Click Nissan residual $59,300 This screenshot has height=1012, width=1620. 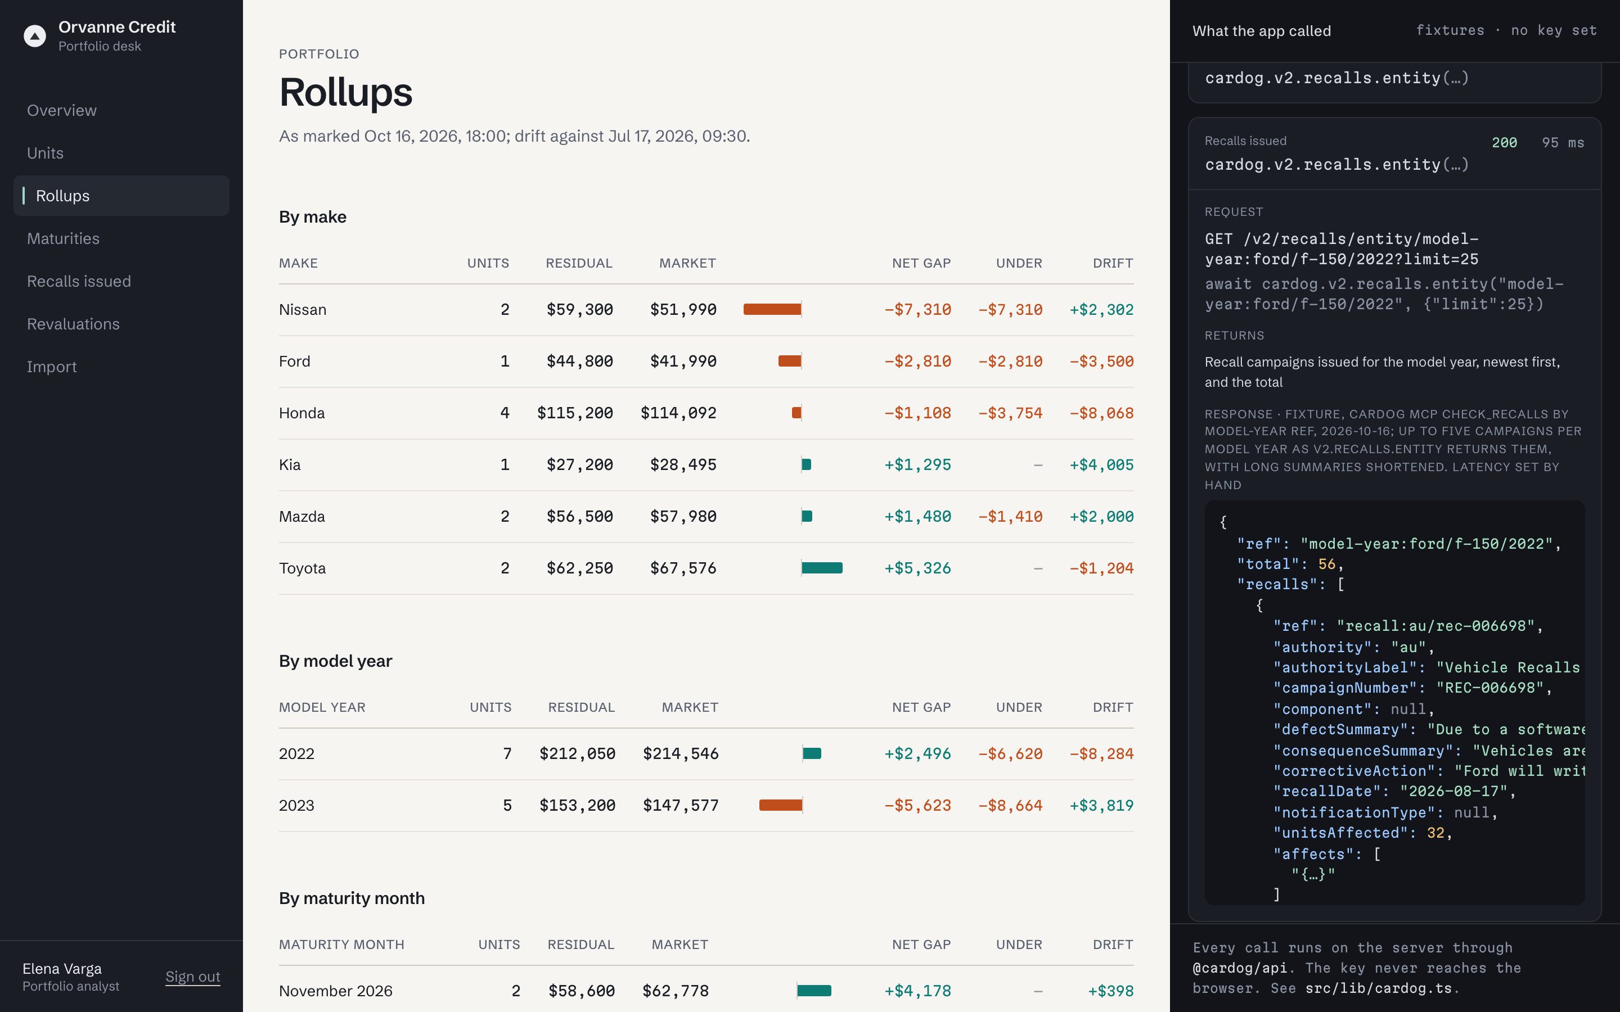point(580,310)
